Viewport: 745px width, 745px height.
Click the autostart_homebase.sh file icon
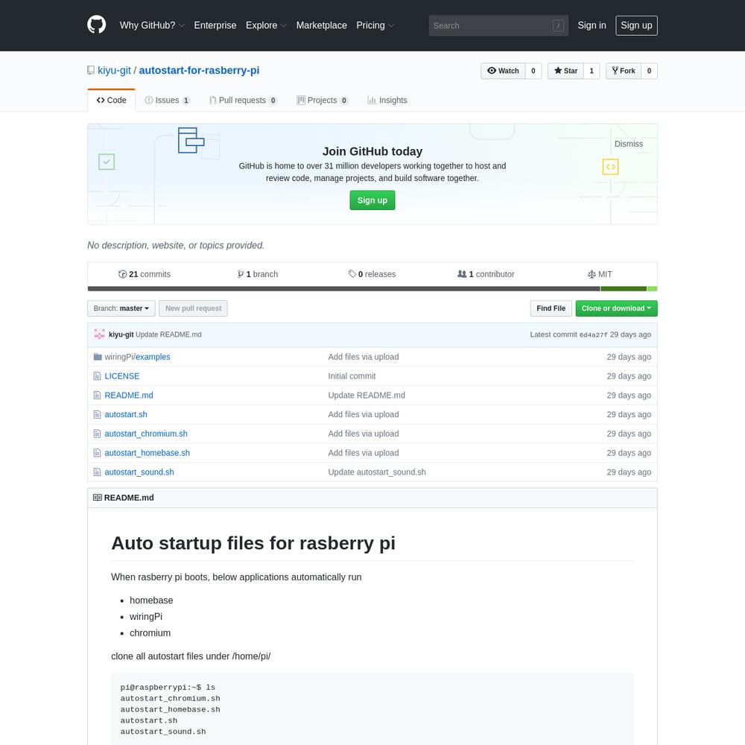[97, 453]
